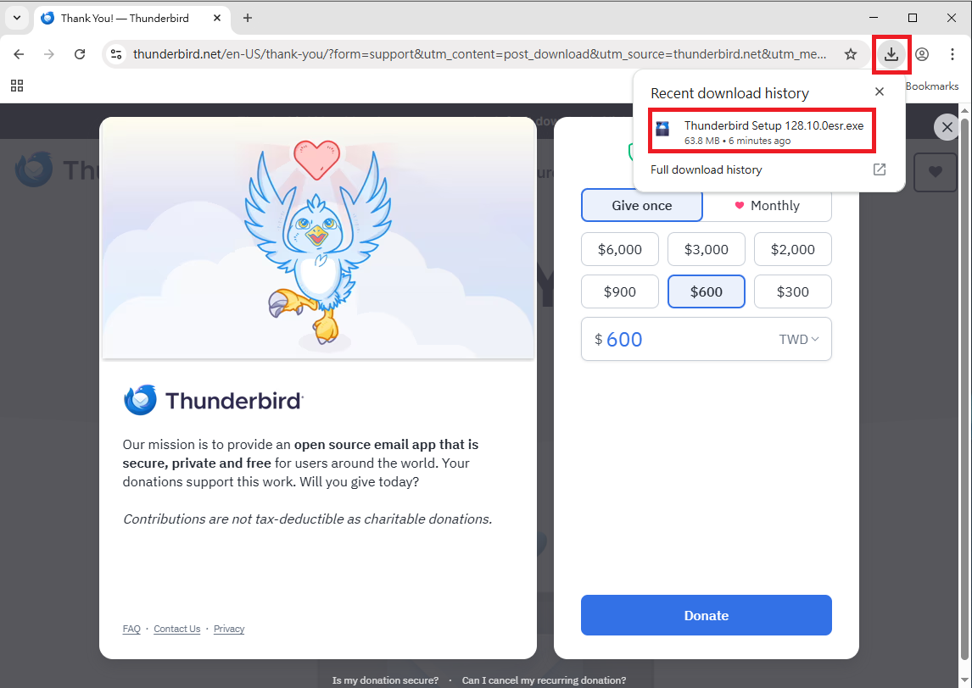Screen dimensions: 972x688
Task: Go back to the previous page
Action: coord(19,54)
